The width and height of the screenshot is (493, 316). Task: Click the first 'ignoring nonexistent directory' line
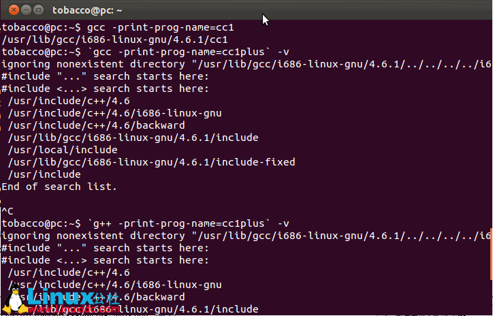(x=246, y=65)
